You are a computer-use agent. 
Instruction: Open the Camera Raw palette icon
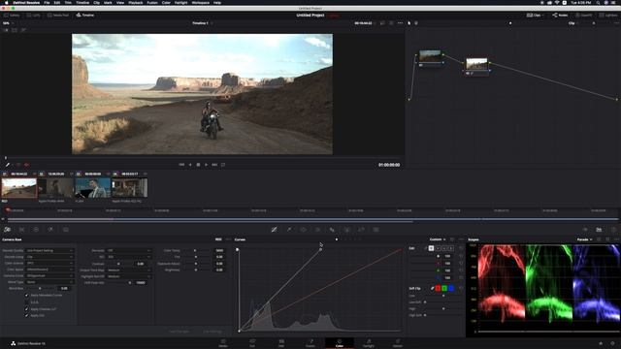[x=7, y=230]
